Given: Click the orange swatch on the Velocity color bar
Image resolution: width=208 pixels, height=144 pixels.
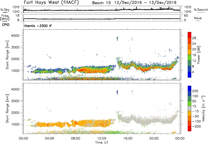Looking at the screenshot, I should tap(190, 119).
